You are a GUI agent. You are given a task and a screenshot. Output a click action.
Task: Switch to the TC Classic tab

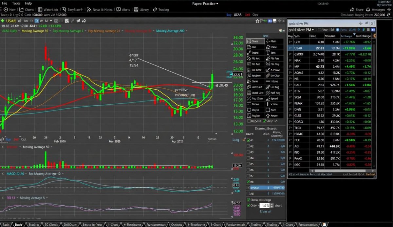[51, 225]
